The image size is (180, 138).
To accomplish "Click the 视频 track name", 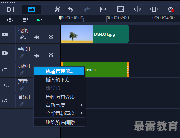I will point(23,31).
